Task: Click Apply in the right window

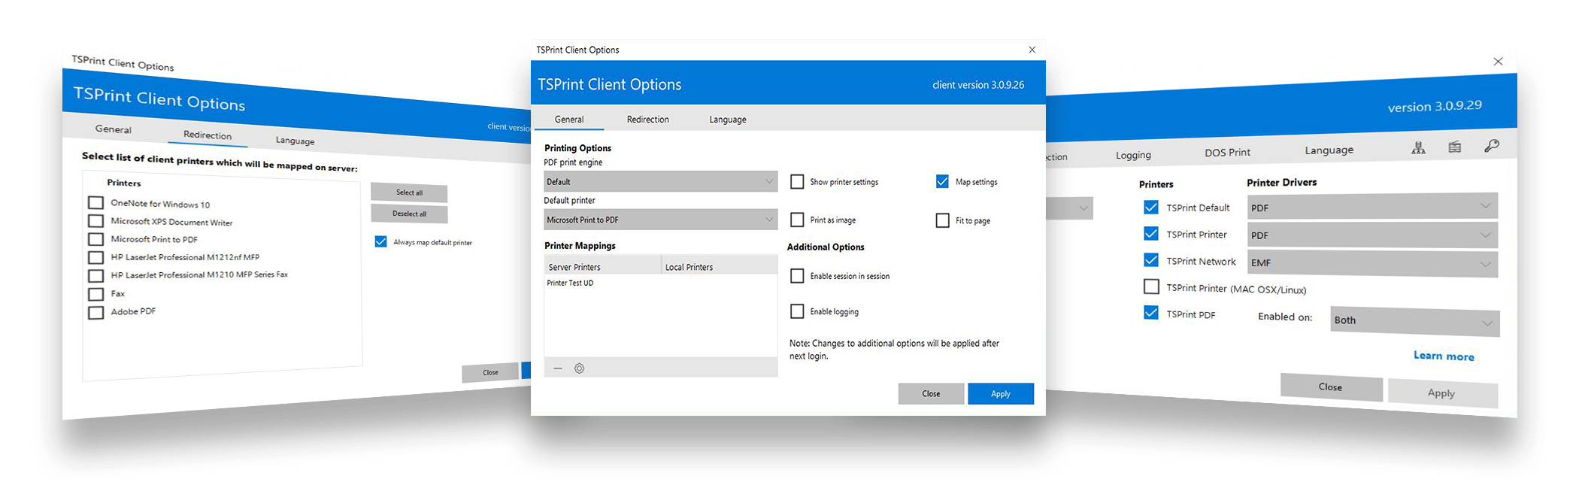Action: [x=1442, y=393]
